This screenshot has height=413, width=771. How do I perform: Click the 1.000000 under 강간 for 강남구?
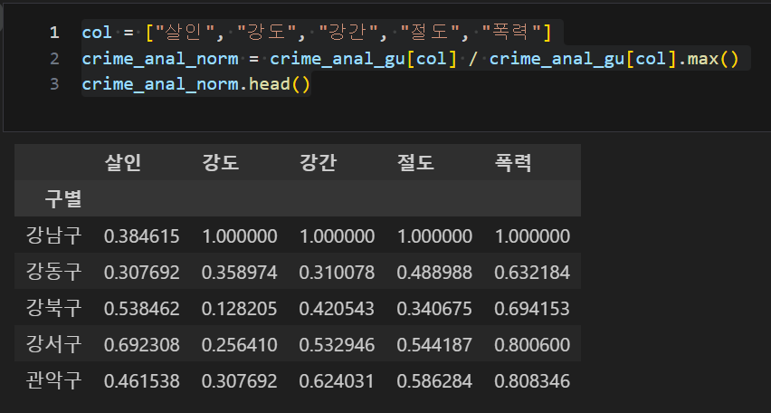pos(337,236)
